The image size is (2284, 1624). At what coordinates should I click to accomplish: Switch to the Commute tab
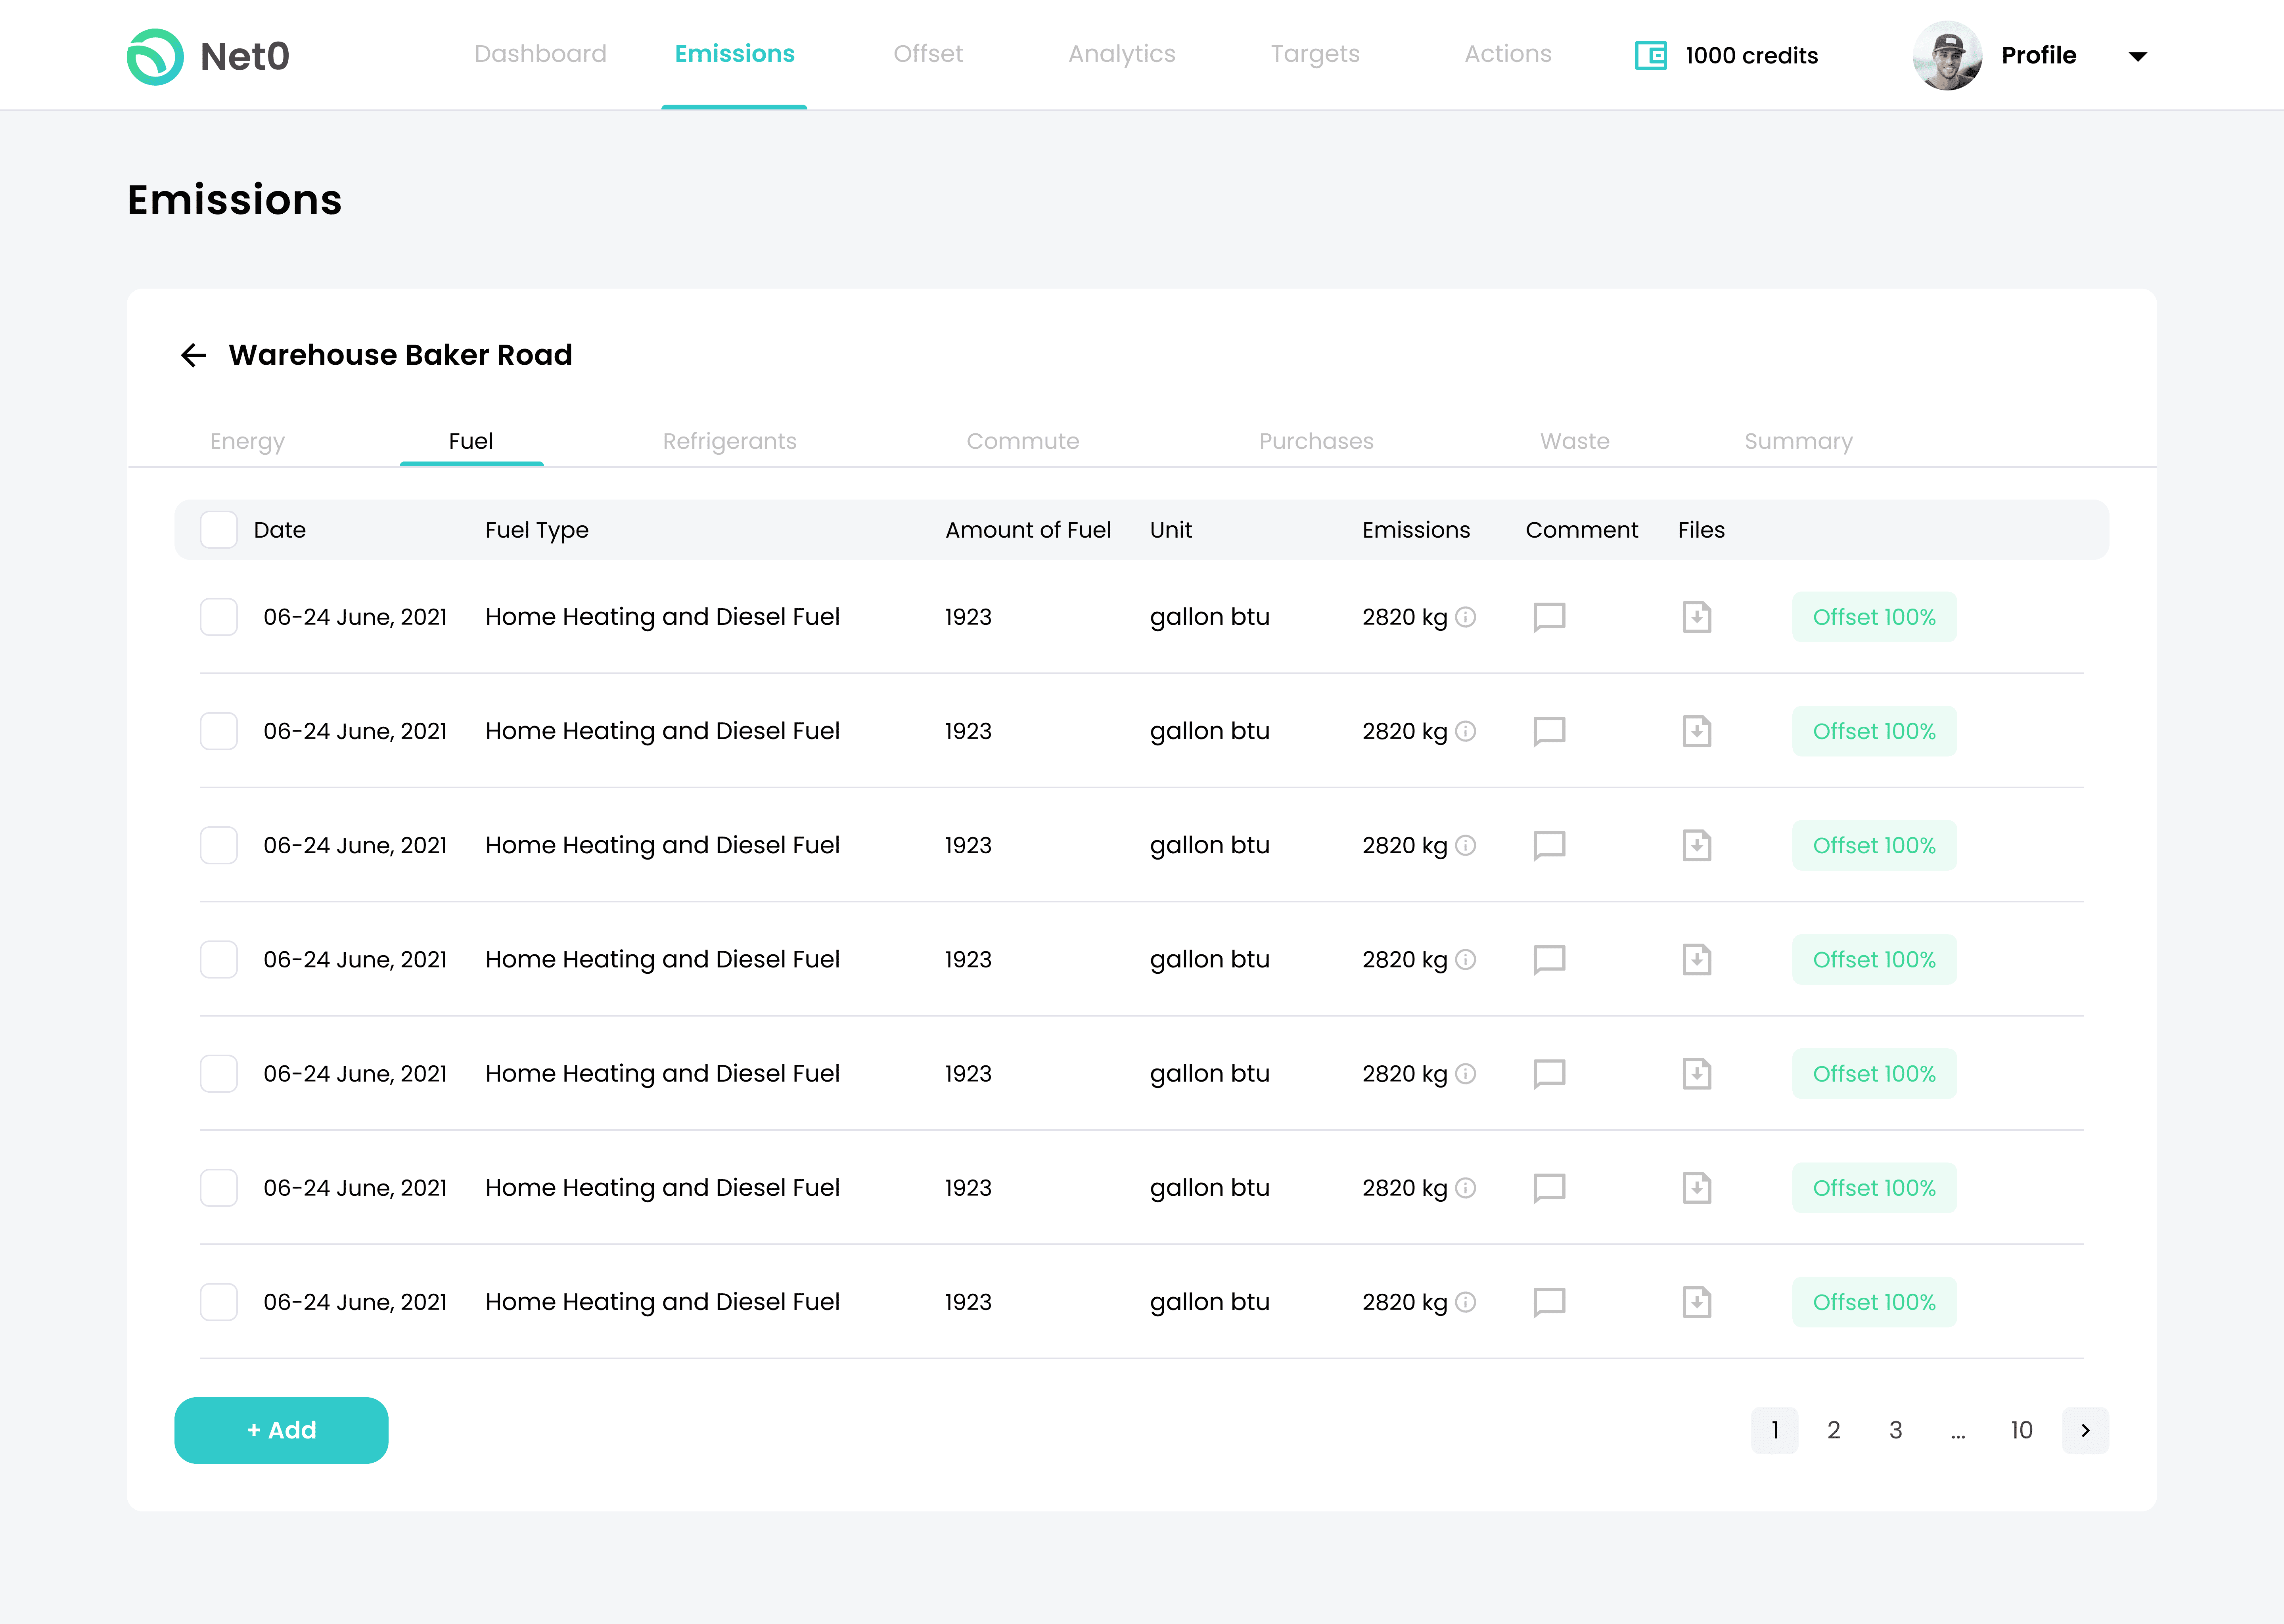pyautogui.click(x=1023, y=441)
